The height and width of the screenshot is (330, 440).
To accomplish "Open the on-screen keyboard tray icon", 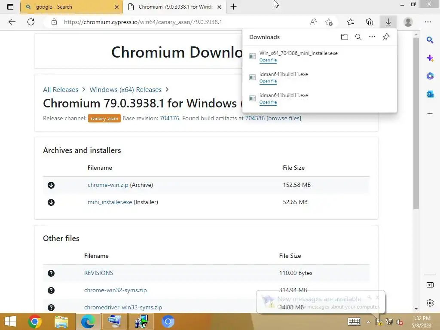I will coord(354,321).
